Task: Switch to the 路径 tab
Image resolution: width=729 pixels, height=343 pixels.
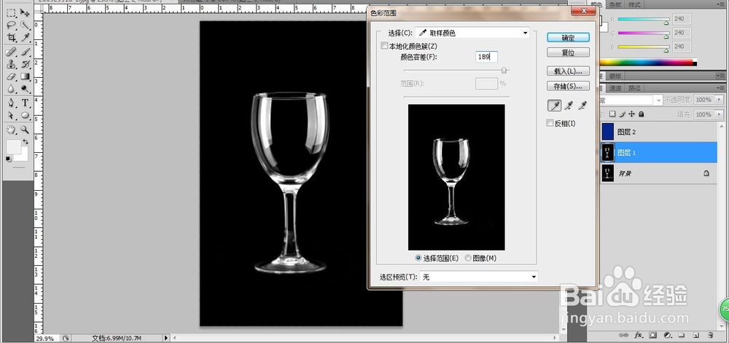Action: [x=634, y=87]
